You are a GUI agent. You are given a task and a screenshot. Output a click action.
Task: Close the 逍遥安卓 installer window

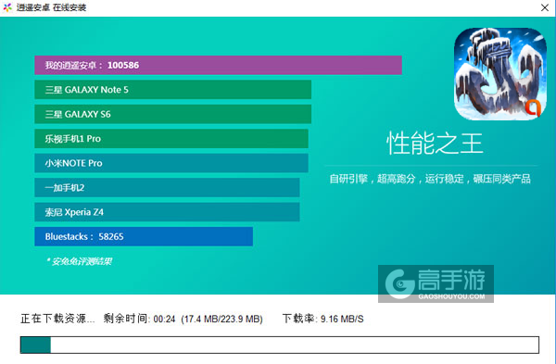pyautogui.click(x=545, y=7)
